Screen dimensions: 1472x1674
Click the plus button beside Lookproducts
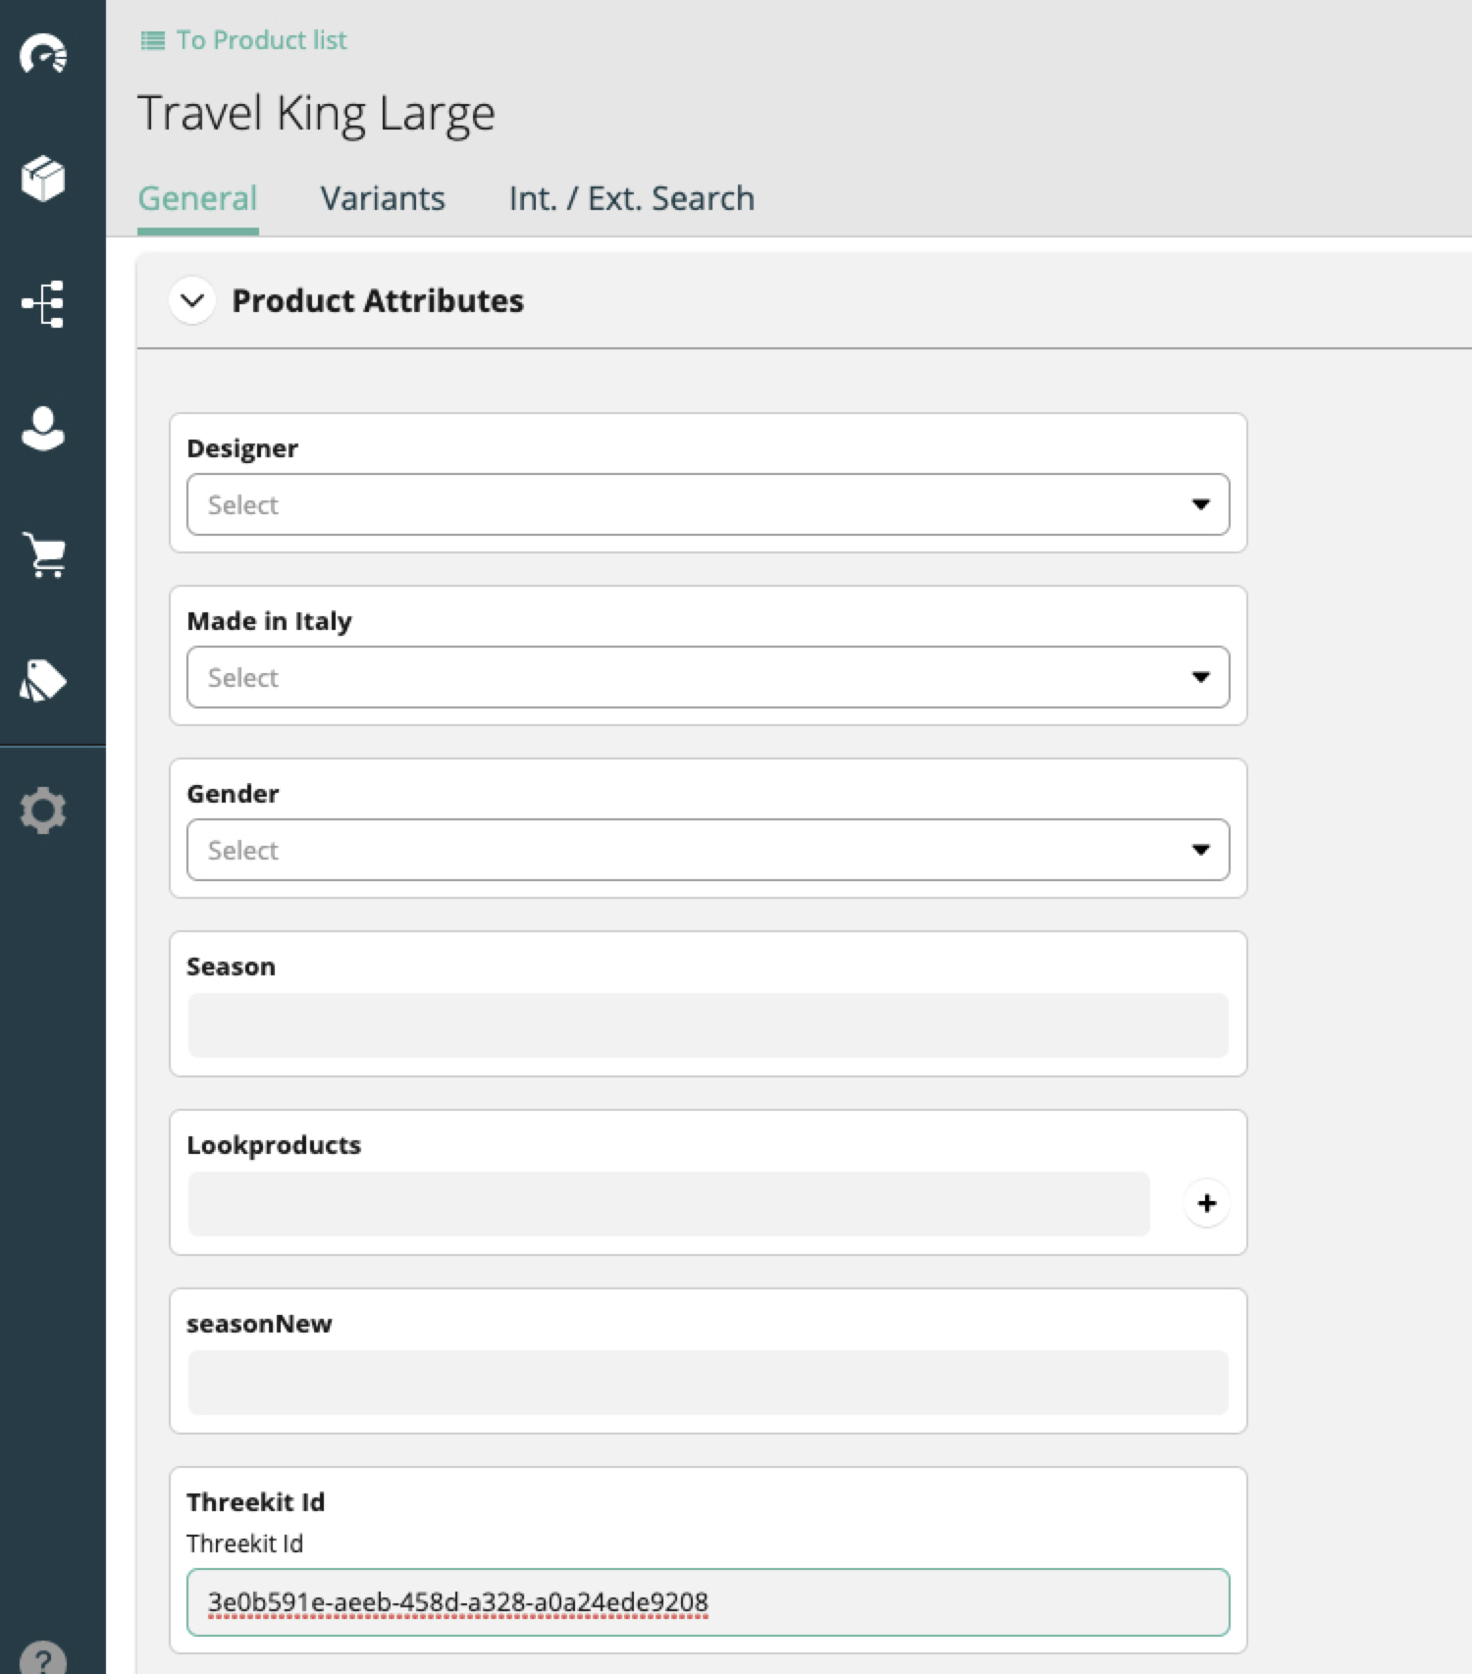(x=1206, y=1203)
